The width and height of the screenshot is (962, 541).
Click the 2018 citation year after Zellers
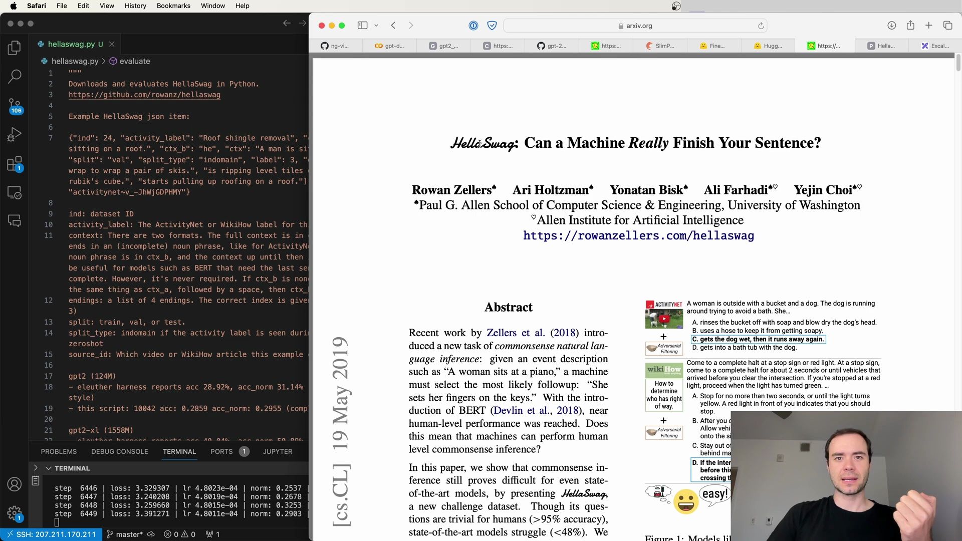(564, 333)
